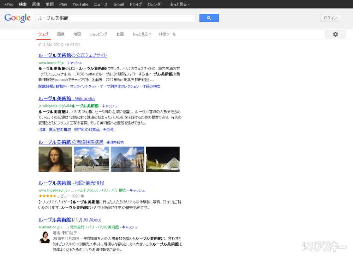The width and height of the screenshot is (353, 258).
Task: Click the 約 1,840,000 件 result count text
Action: (51, 45)
